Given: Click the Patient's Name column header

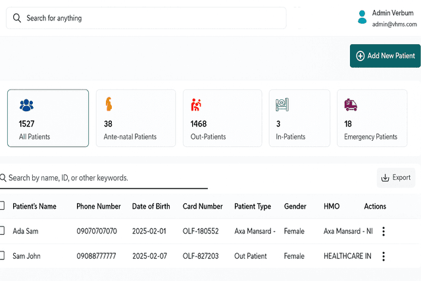Looking at the screenshot, I should click(34, 206).
